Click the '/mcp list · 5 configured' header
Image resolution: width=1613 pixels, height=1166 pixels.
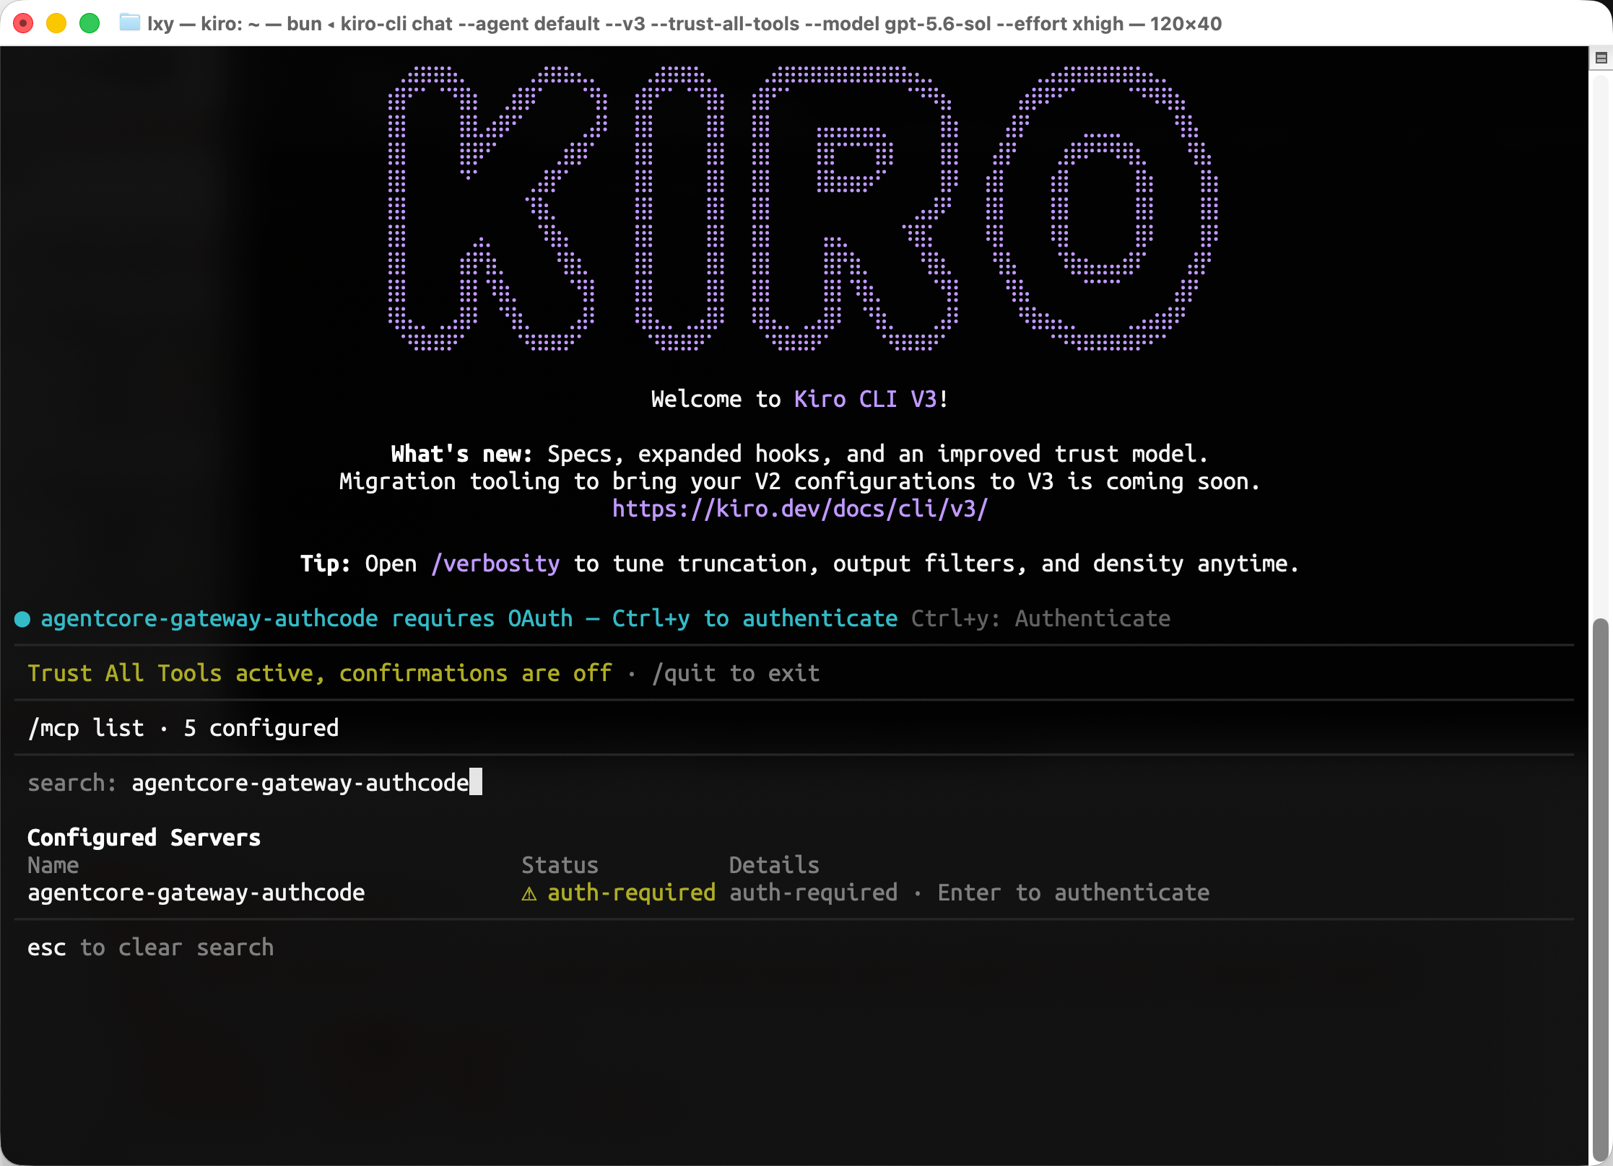click(183, 728)
